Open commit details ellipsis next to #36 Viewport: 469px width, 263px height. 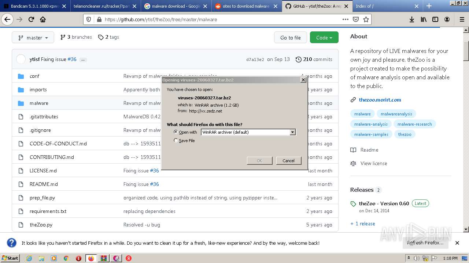pos(83,60)
